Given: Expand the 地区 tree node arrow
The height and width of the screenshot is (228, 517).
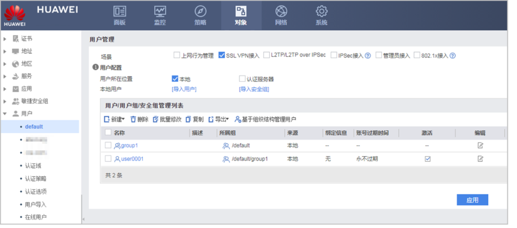Looking at the screenshot, I should coord(5,64).
